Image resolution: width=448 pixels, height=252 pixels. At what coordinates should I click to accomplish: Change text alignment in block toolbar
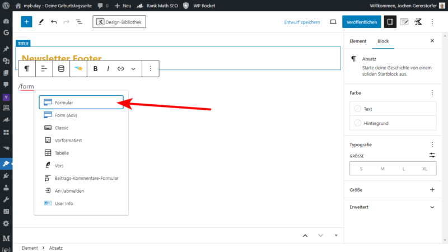(44, 69)
